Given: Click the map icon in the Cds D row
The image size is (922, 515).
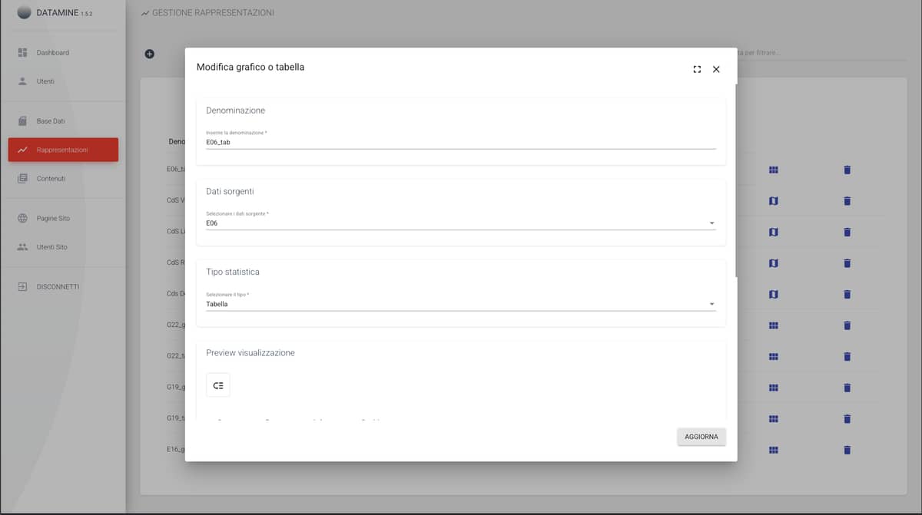Looking at the screenshot, I should 774,294.
